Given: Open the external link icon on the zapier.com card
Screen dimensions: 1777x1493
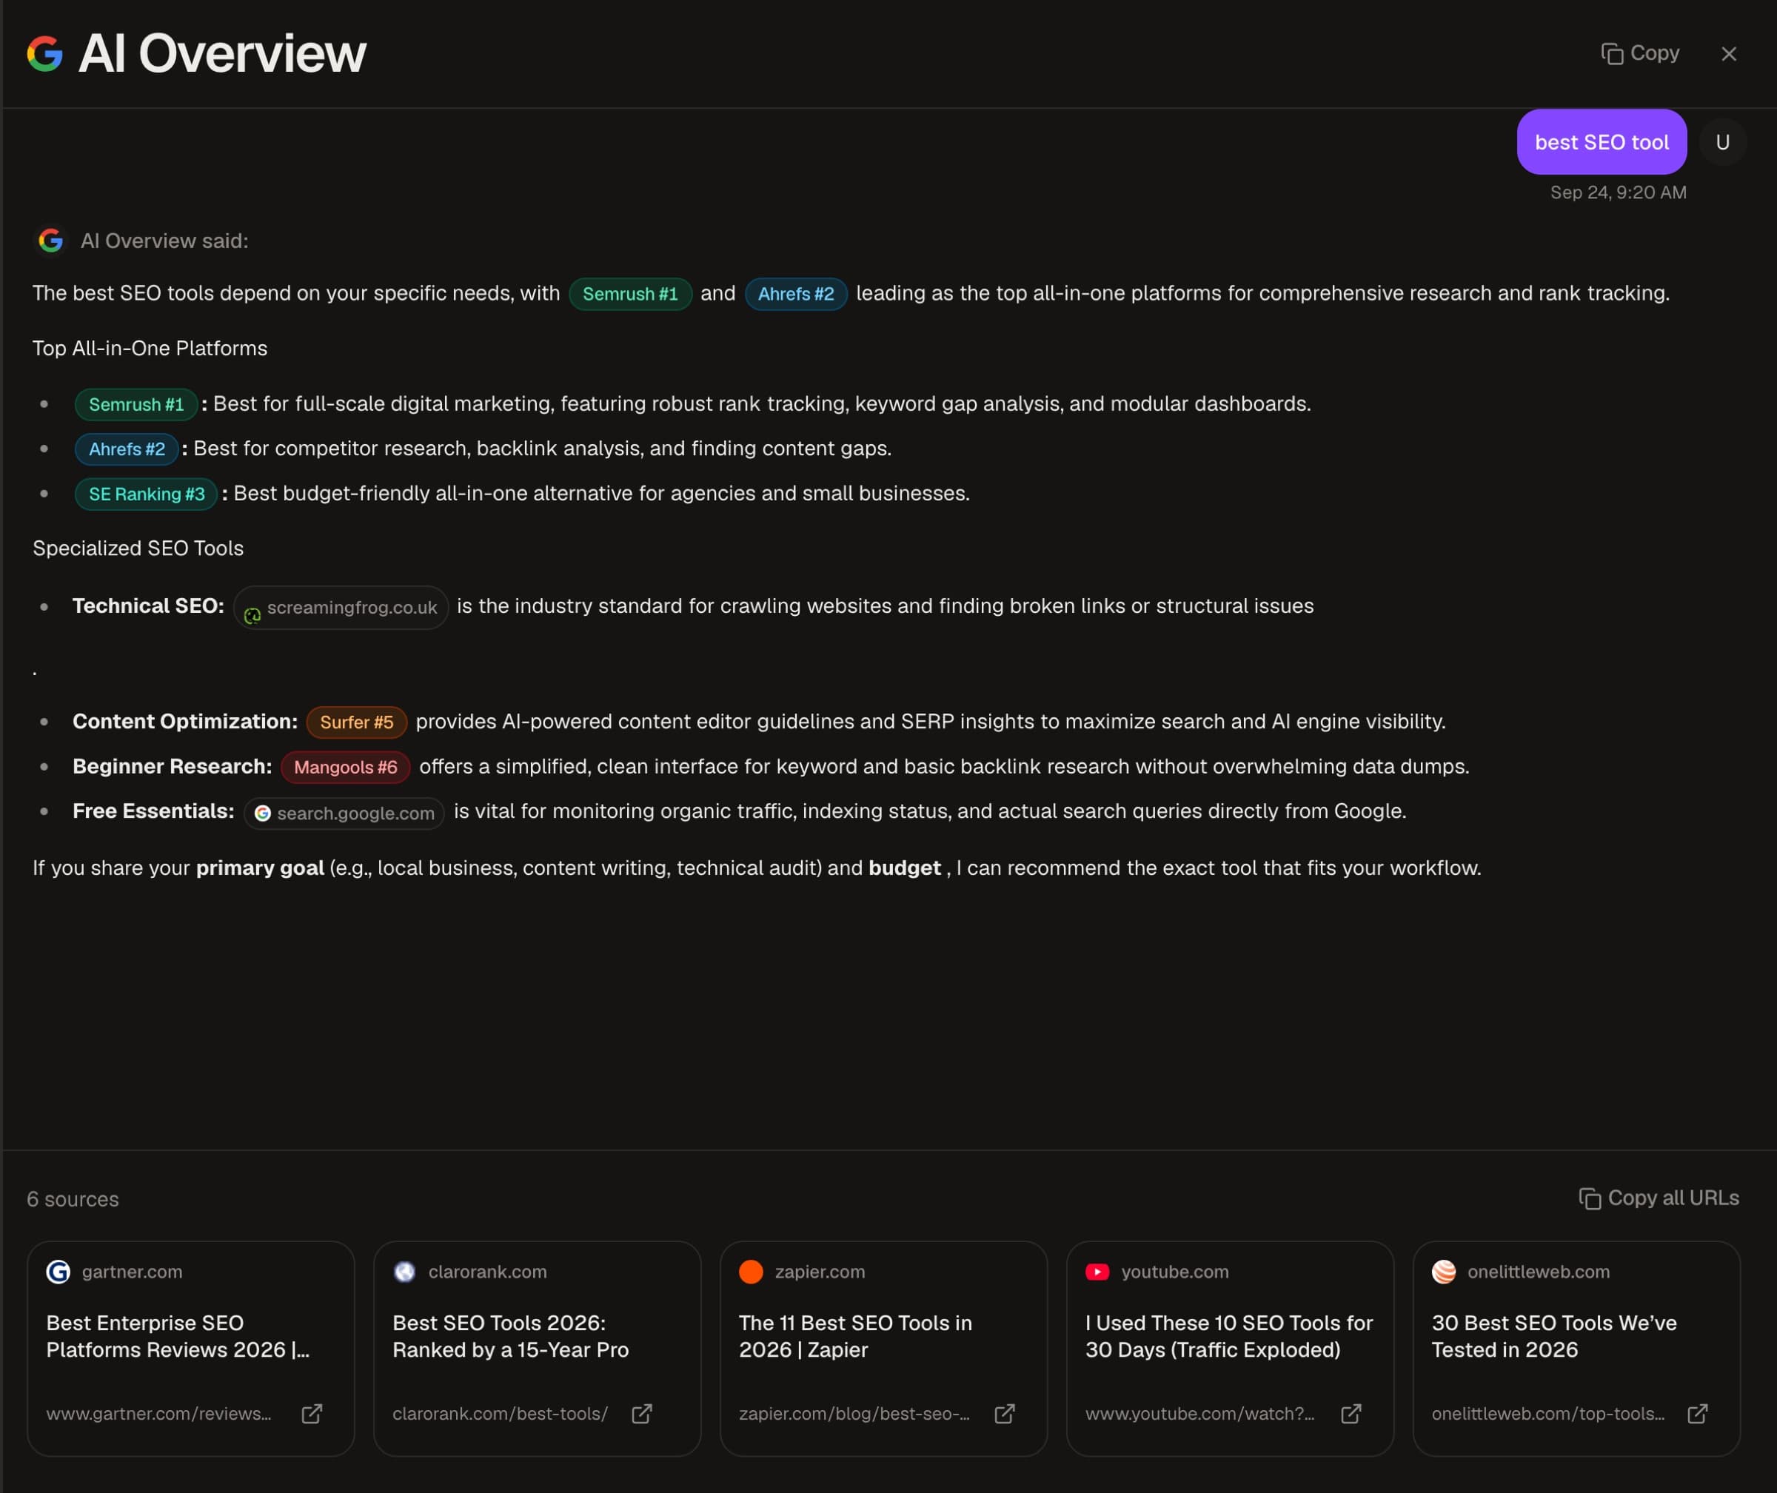Looking at the screenshot, I should (x=1004, y=1414).
